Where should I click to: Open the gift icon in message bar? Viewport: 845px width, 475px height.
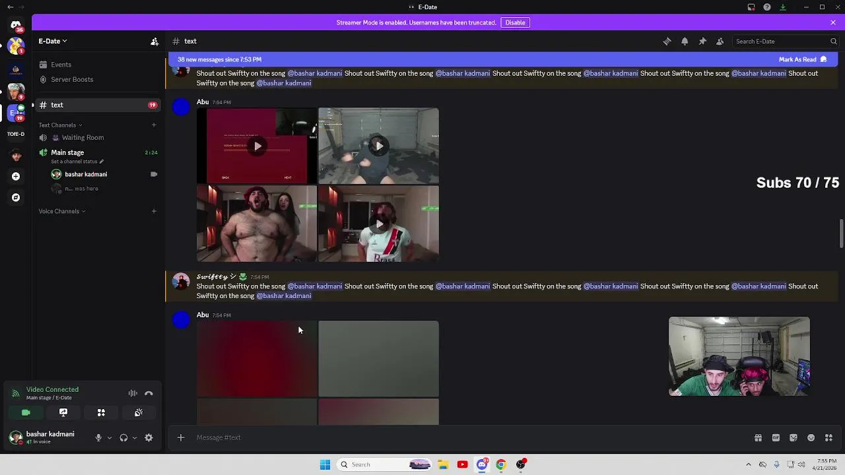(x=758, y=437)
